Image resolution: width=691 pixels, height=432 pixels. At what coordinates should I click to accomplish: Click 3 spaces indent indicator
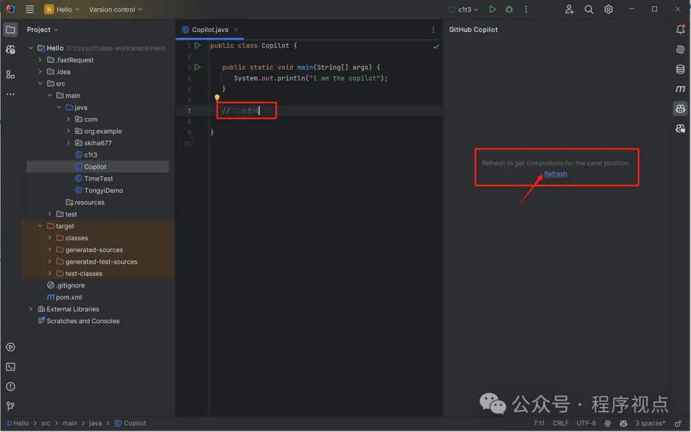coord(650,423)
